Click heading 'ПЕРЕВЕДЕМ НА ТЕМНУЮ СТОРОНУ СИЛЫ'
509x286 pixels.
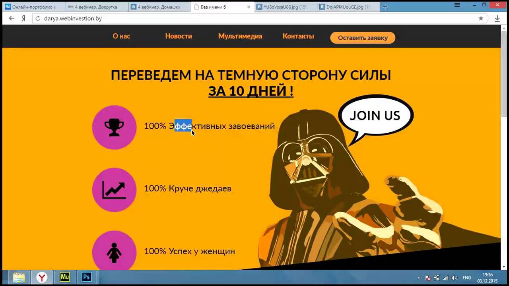(x=251, y=75)
